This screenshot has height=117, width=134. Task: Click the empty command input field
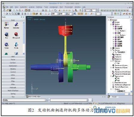[69, 100]
